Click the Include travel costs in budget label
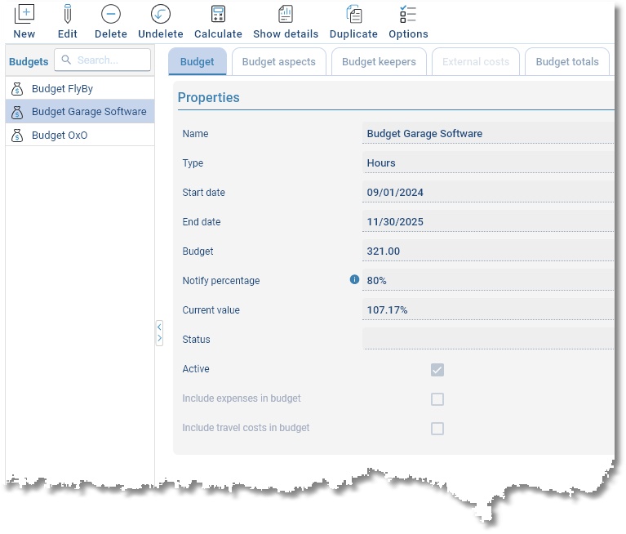 pos(246,427)
